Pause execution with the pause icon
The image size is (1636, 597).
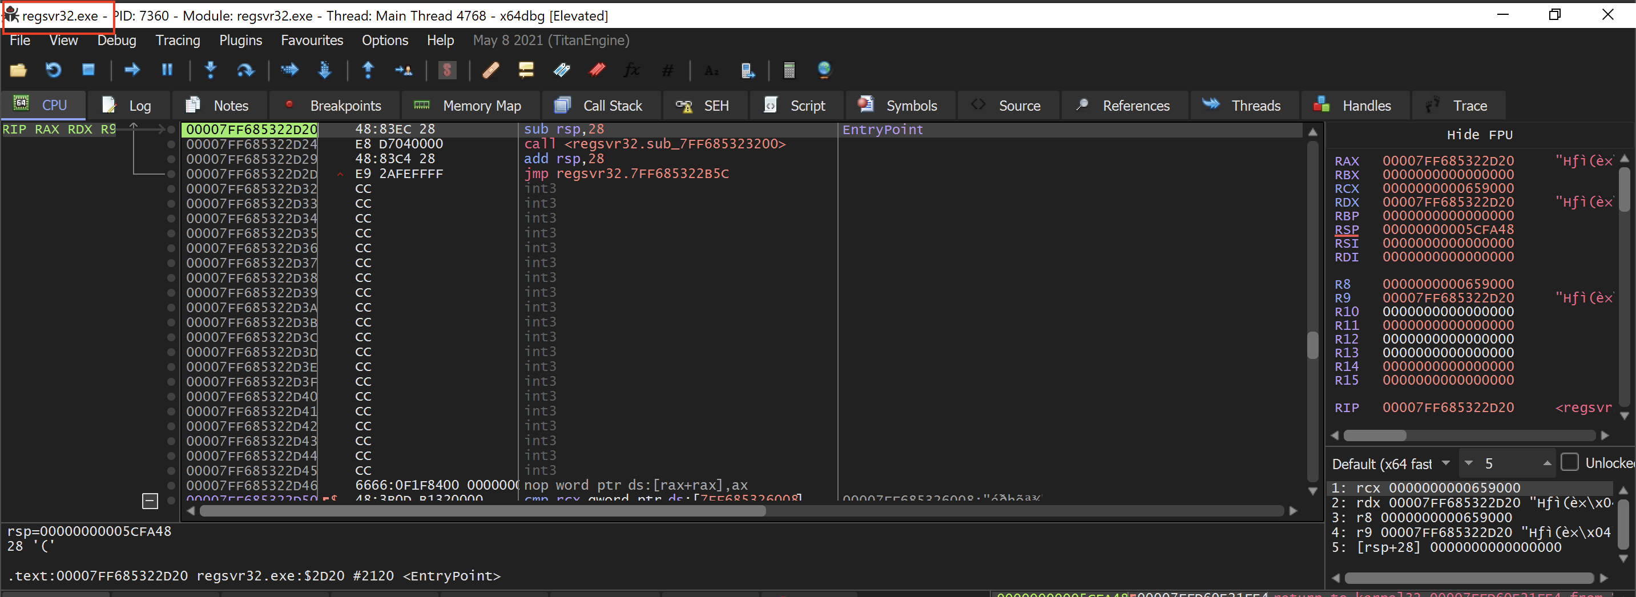pos(167,70)
